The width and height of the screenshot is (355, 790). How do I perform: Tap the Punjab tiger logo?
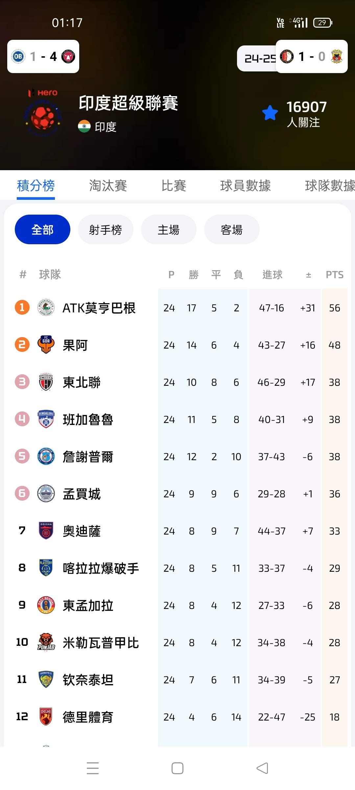tap(46, 642)
